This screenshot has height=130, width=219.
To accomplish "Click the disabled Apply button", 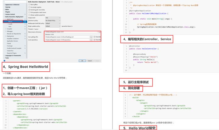I will click(97, 61).
